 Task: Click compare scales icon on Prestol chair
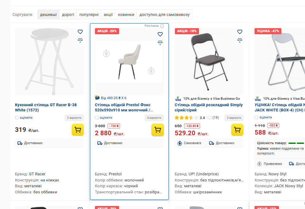160,43
